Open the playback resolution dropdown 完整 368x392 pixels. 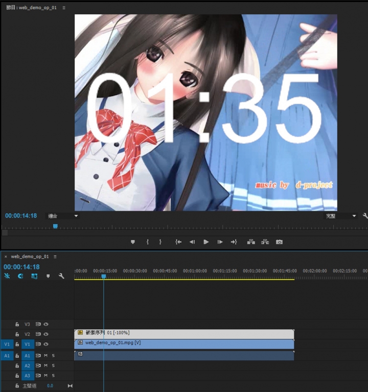coord(340,216)
